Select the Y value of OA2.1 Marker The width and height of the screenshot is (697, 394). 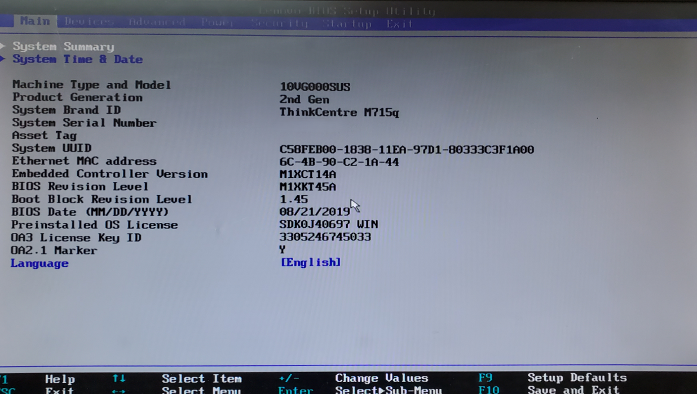283,249
